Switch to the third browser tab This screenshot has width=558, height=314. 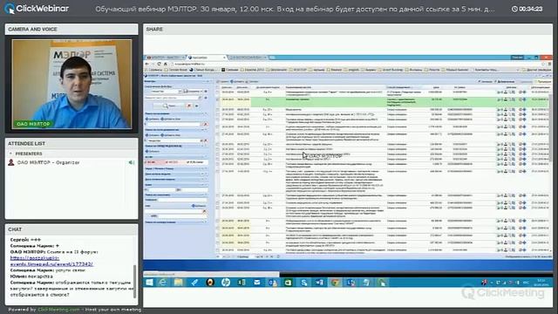[x=248, y=58]
